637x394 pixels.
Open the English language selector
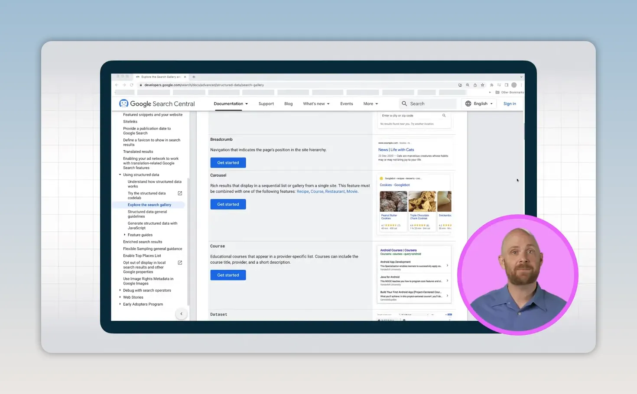[479, 104]
